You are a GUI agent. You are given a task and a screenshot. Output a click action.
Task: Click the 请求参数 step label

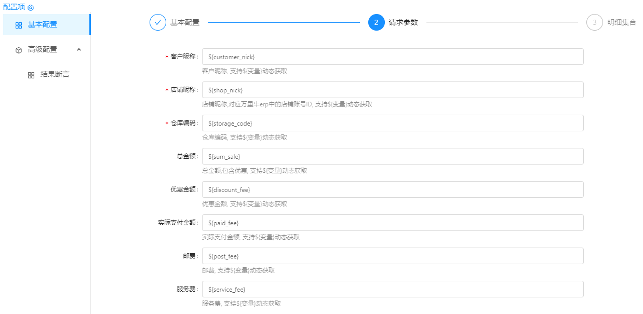403,23
